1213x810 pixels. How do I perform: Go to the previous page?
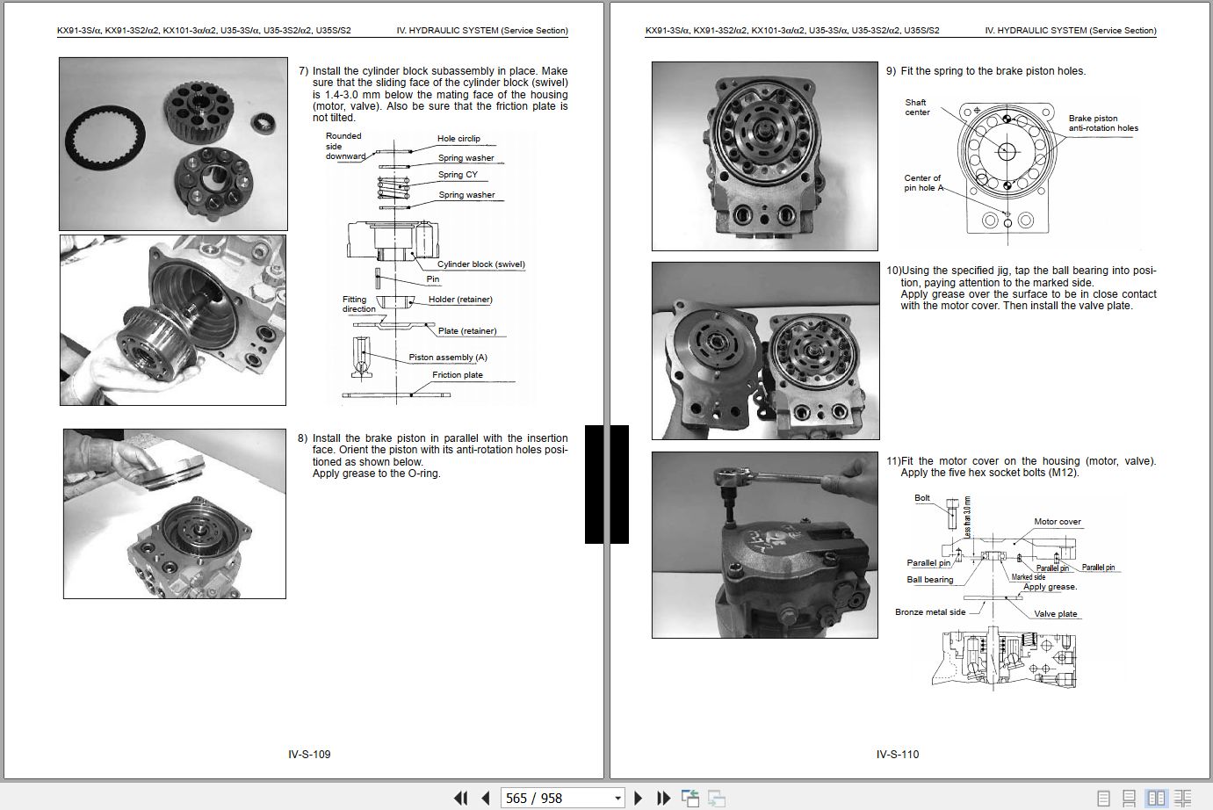485,798
